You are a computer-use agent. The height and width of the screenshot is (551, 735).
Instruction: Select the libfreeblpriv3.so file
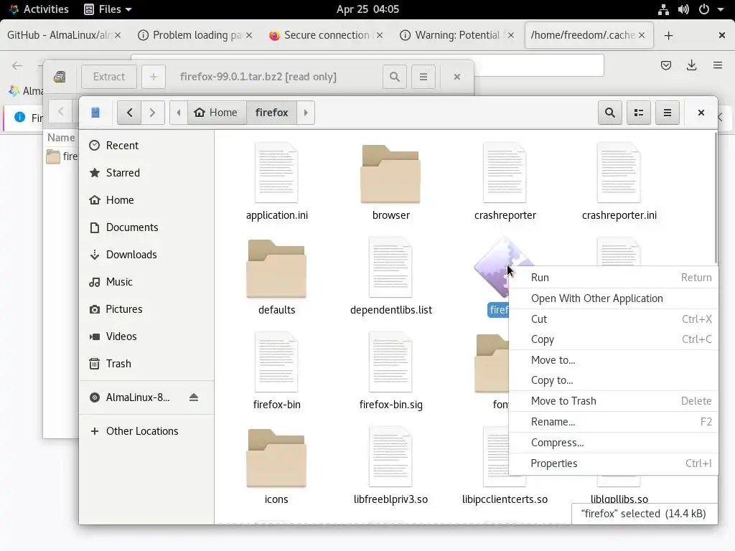coord(390,466)
